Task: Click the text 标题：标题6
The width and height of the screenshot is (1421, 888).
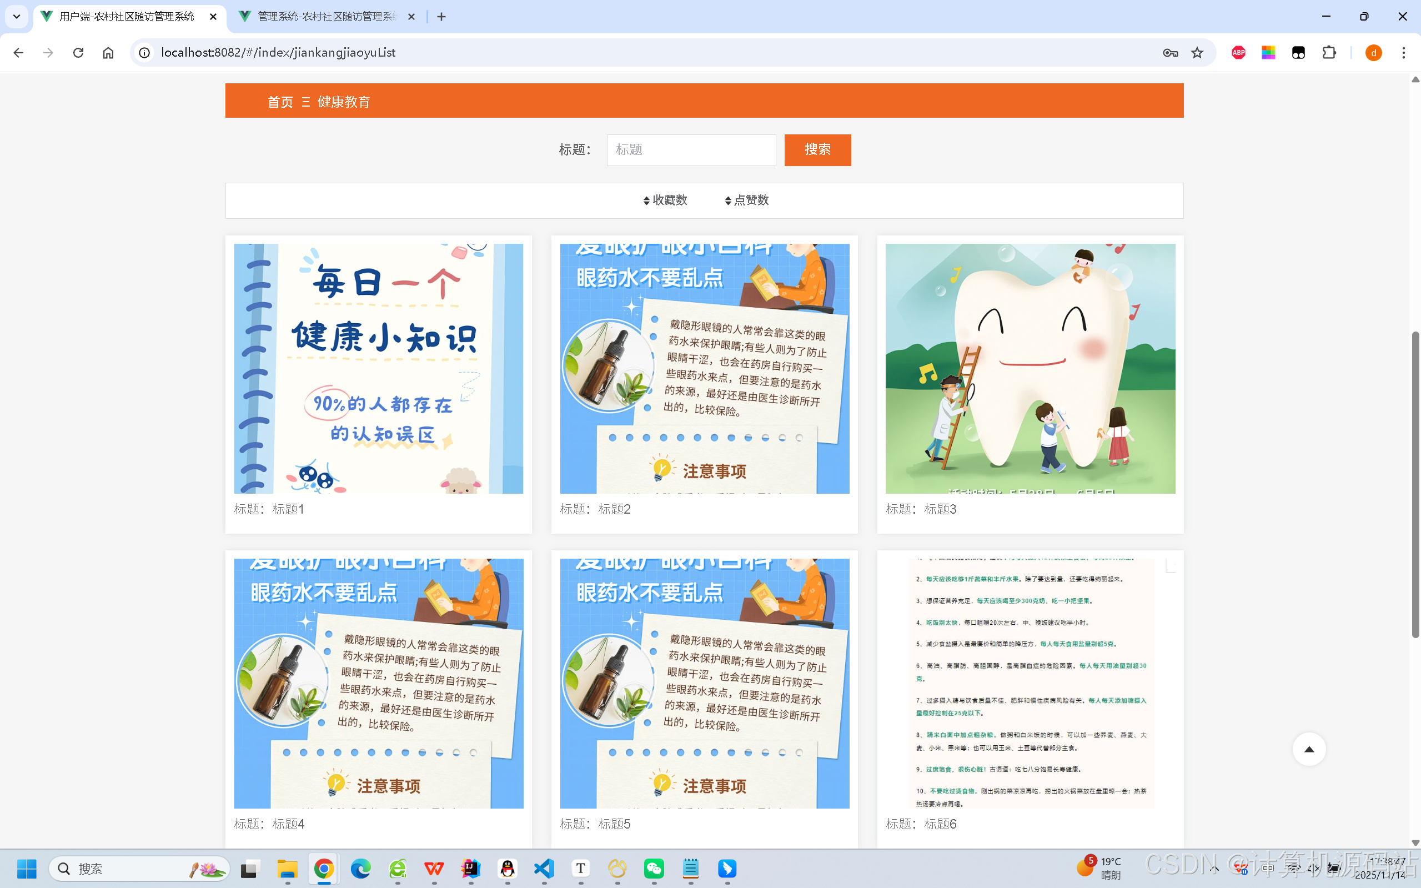Action: 921,824
